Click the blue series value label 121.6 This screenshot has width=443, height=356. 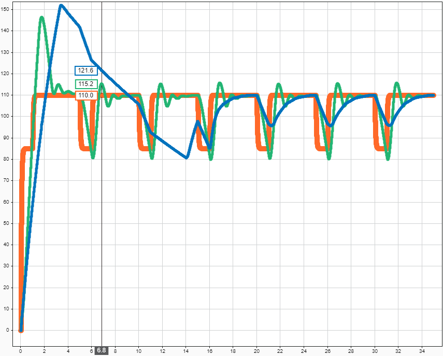(86, 70)
